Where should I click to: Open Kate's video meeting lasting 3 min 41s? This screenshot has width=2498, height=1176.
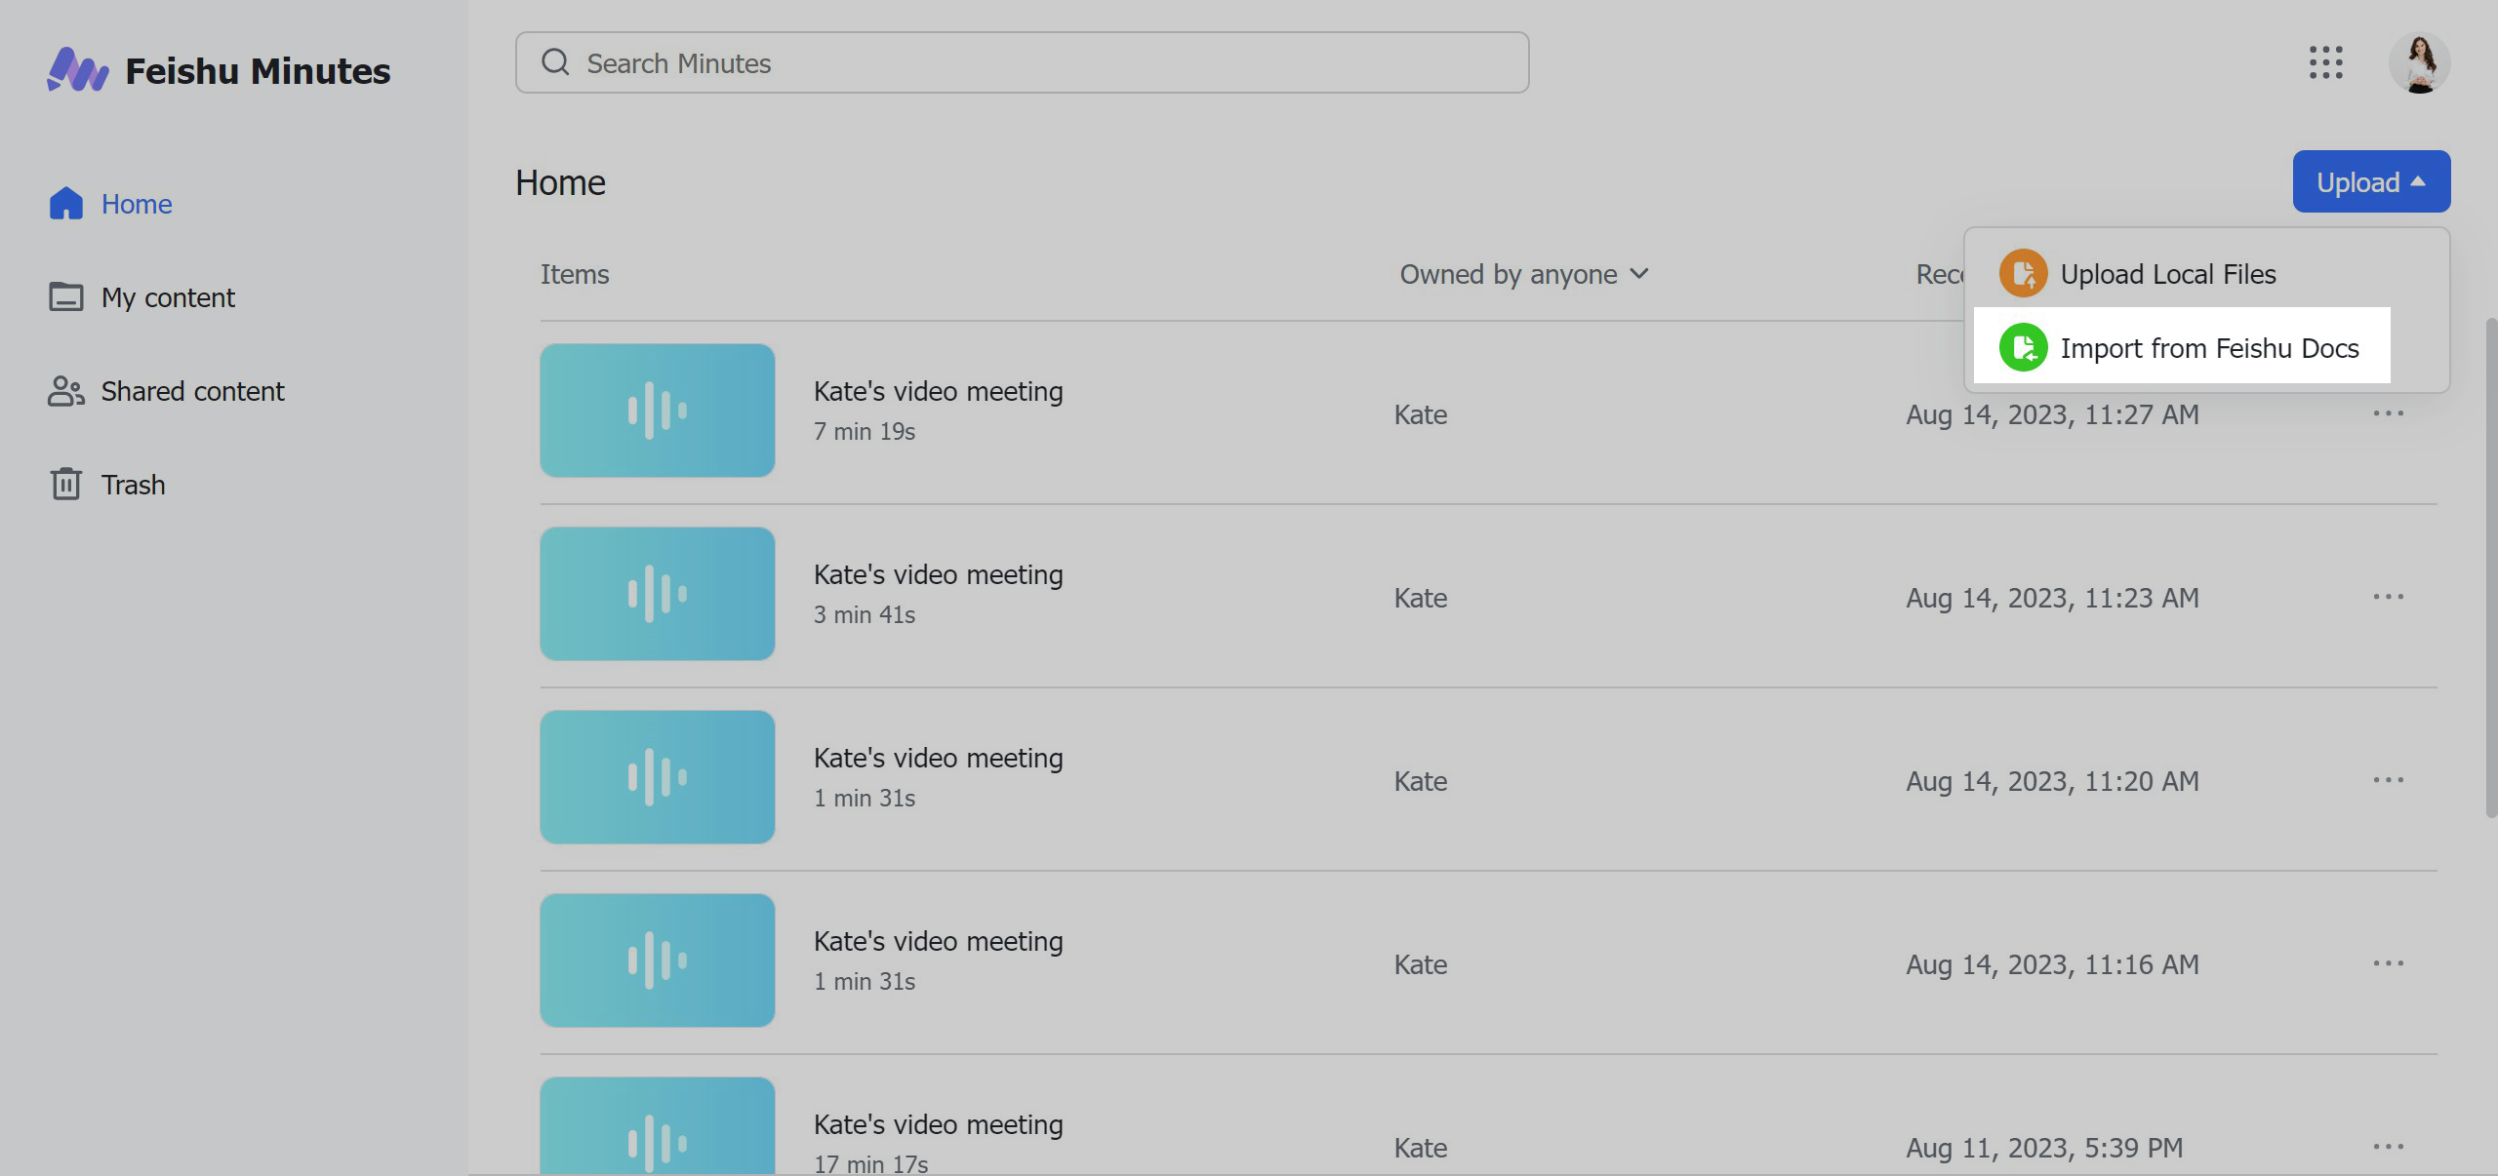938,574
